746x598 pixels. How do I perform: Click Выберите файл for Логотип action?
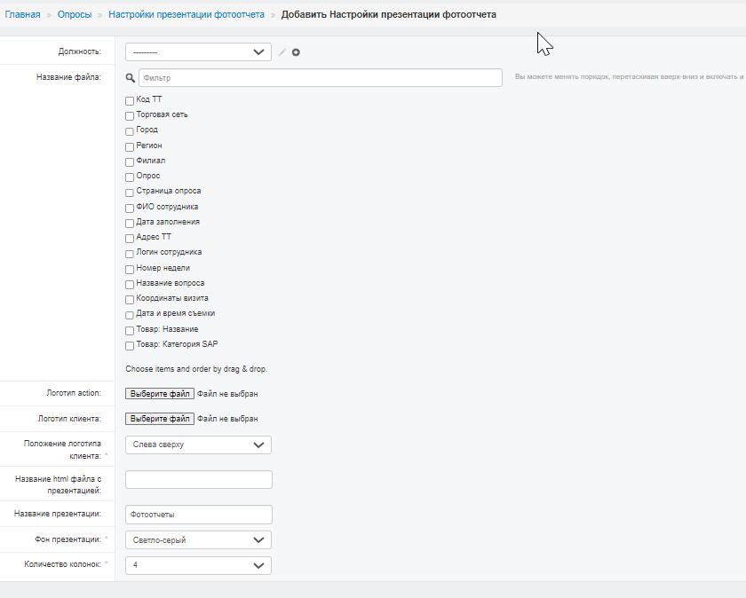coord(160,394)
